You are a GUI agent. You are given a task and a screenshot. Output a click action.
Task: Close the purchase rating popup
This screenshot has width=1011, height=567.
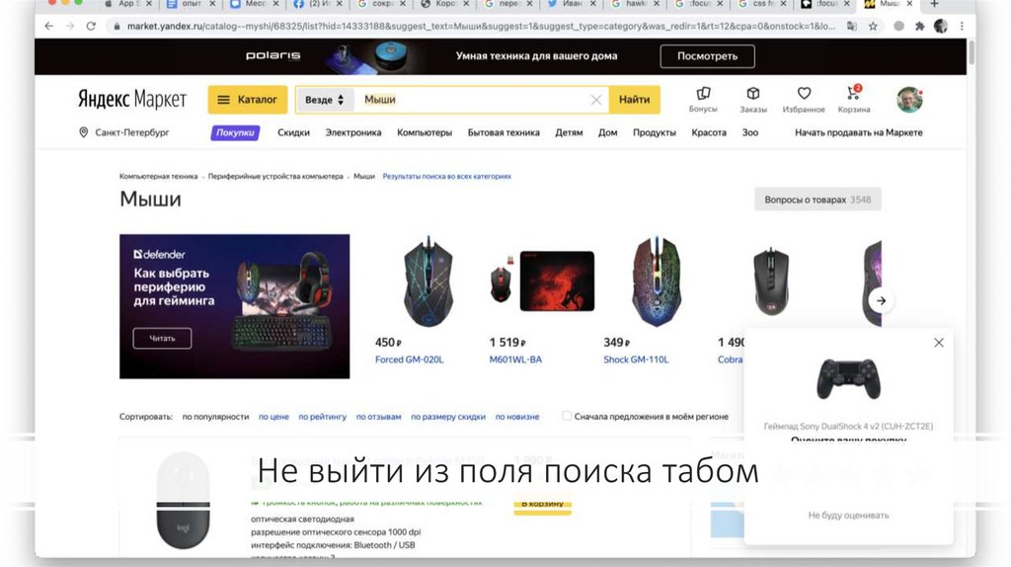[x=939, y=343]
